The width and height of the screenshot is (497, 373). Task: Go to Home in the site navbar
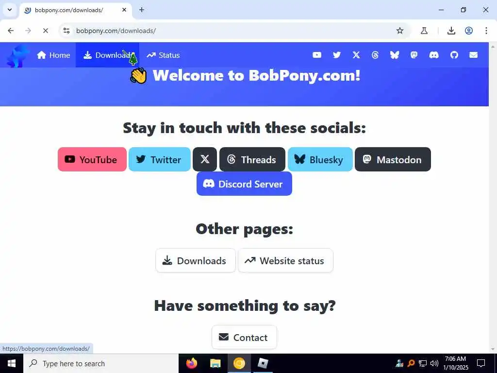point(53,55)
